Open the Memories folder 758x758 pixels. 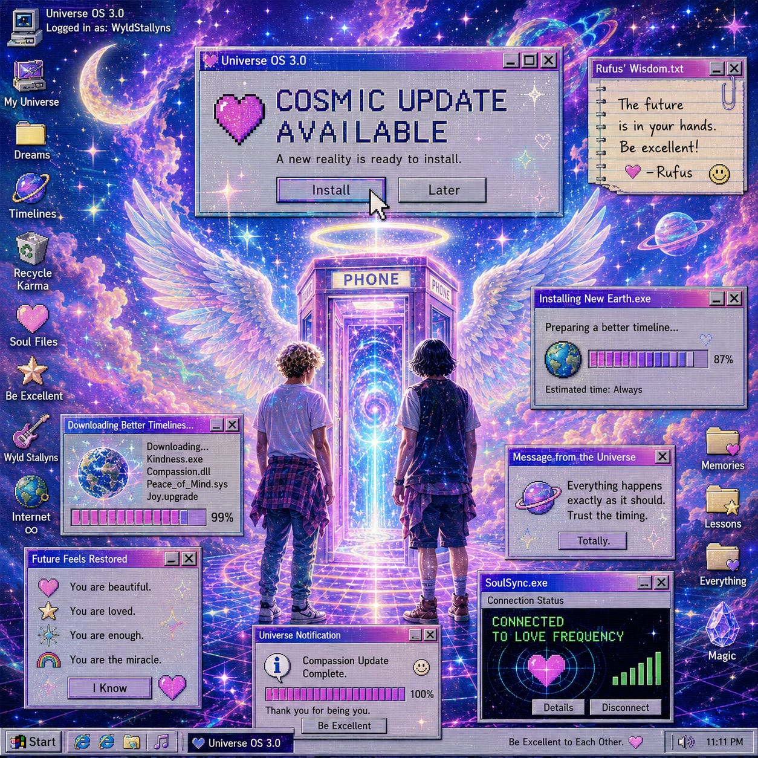pos(722,442)
